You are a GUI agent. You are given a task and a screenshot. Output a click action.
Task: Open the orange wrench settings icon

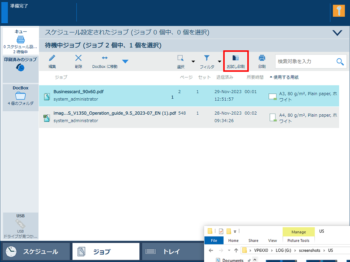pos(339,11)
